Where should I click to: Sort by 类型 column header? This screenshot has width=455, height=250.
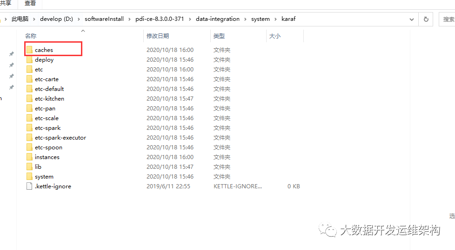219,36
